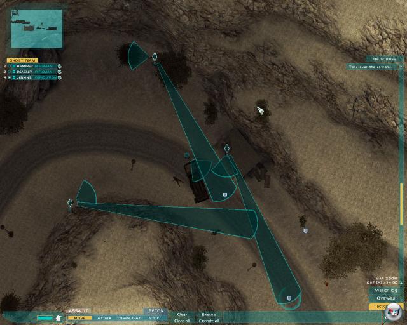407x325 pixels.
Task: Click Ramirez's teal square indicator
Action: [14, 66]
